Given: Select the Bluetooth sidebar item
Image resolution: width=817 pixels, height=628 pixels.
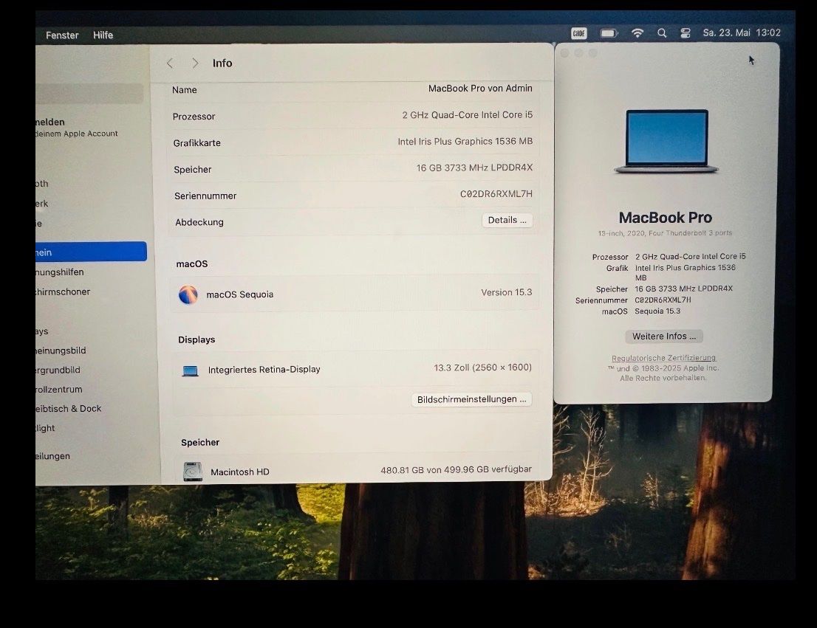Looking at the screenshot, I should click(x=42, y=183).
